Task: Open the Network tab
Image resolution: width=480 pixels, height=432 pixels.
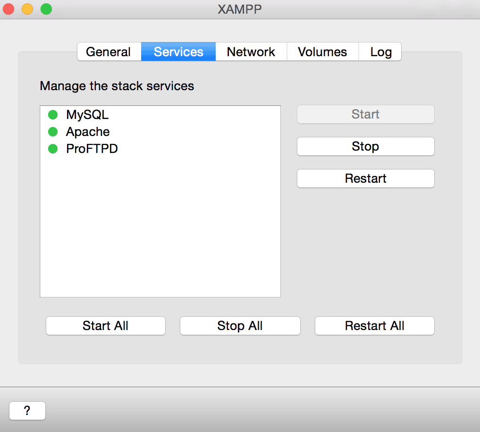Action: click(x=251, y=51)
